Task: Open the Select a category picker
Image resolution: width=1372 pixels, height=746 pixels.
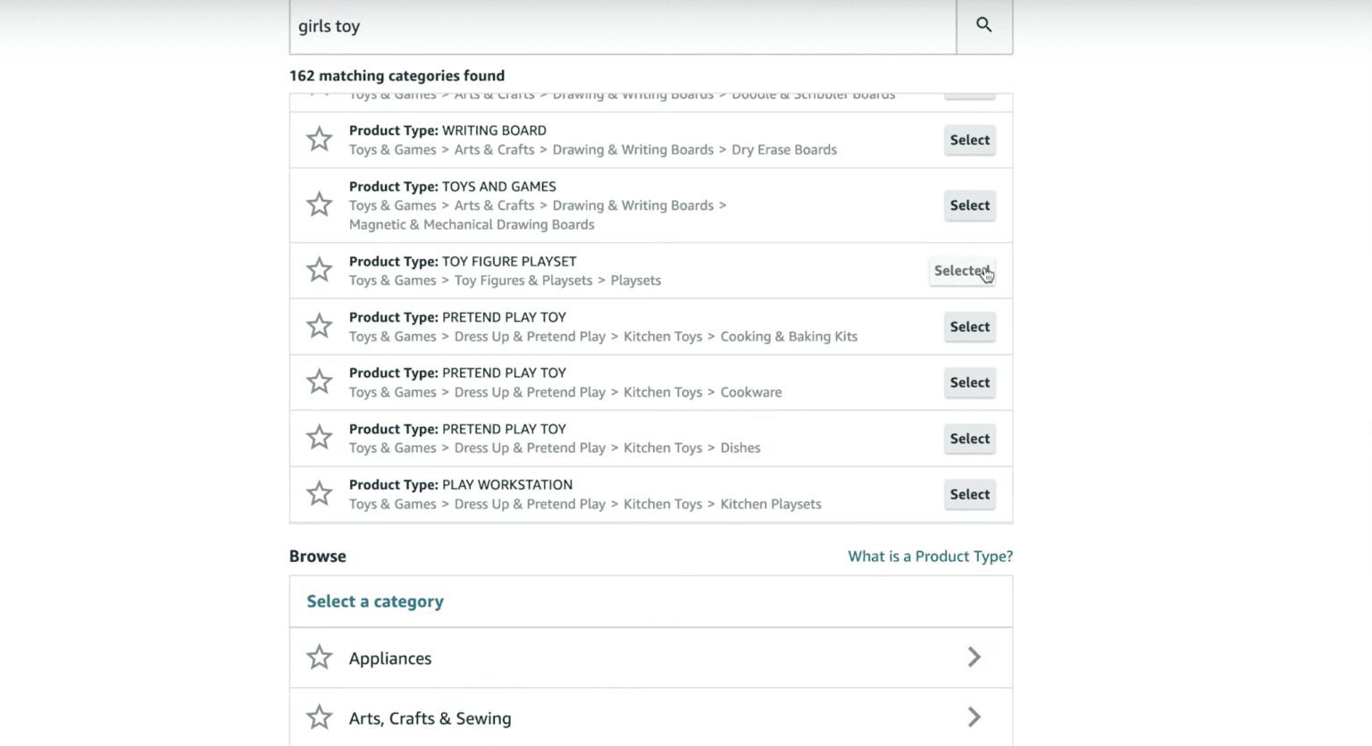Action: coord(375,600)
